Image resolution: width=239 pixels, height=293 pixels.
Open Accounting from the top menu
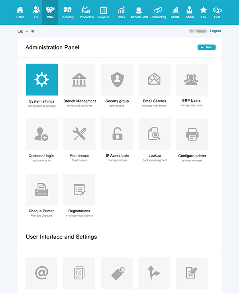pos(159,12)
